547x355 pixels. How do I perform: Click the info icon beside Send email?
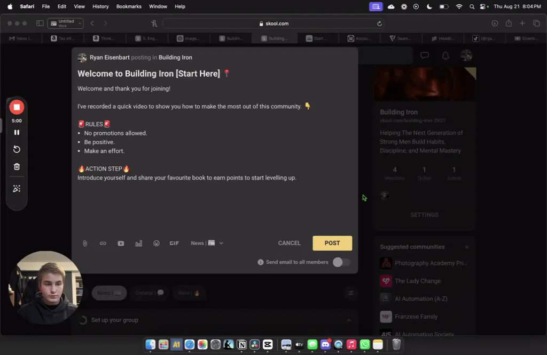click(x=261, y=262)
